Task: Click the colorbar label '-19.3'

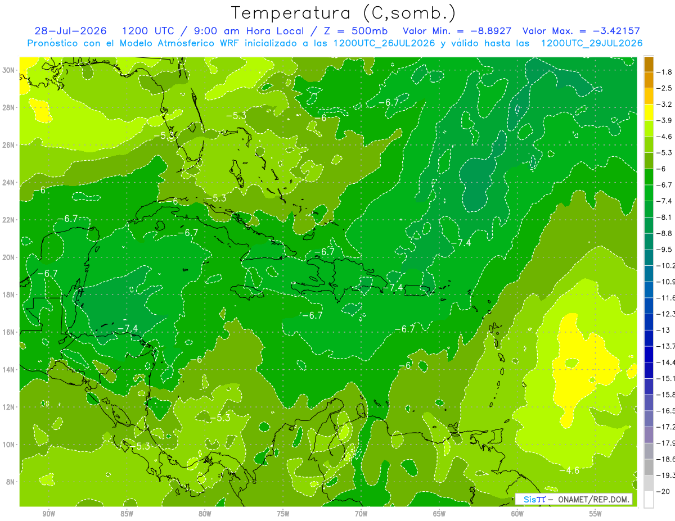Action: (666, 475)
